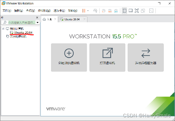Open the VM (虚拟机) menu
The height and width of the screenshot is (121, 175).
point(44,11)
